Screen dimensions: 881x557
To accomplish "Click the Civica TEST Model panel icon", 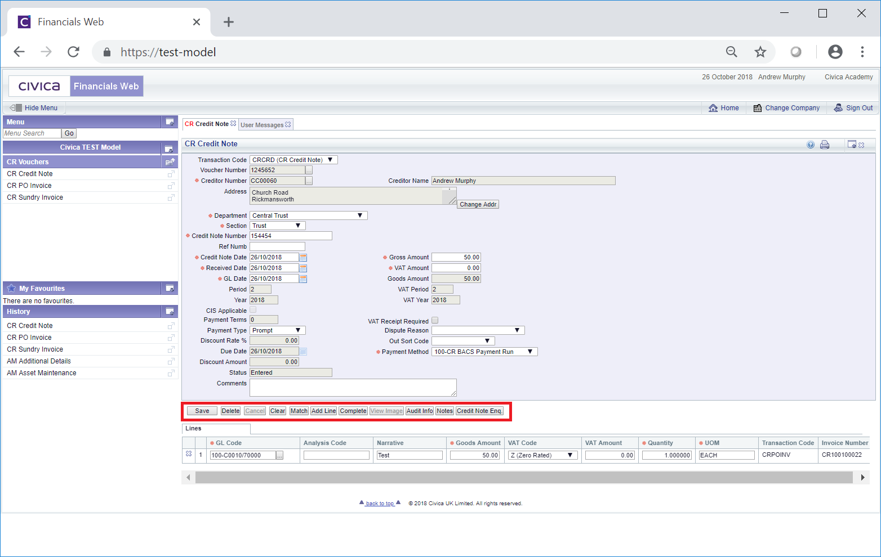I will coord(168,149).
